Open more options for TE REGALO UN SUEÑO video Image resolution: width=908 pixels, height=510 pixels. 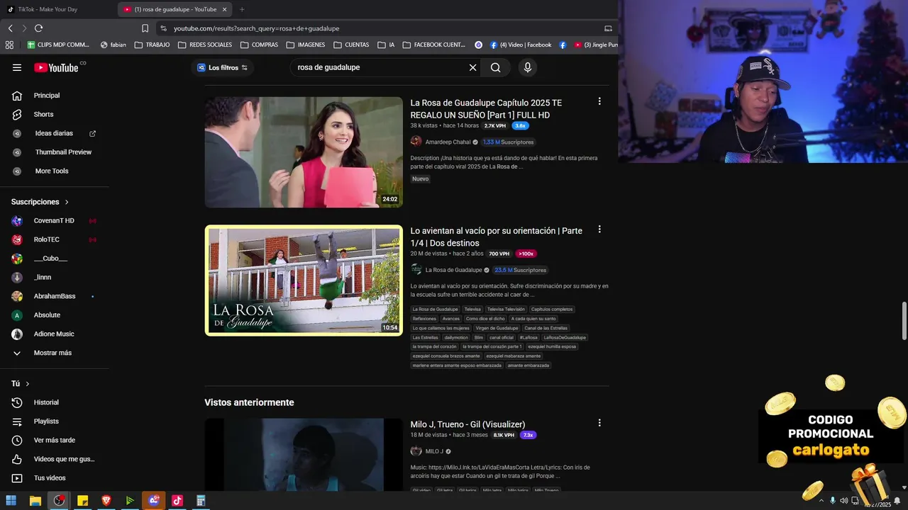(599, 101)
